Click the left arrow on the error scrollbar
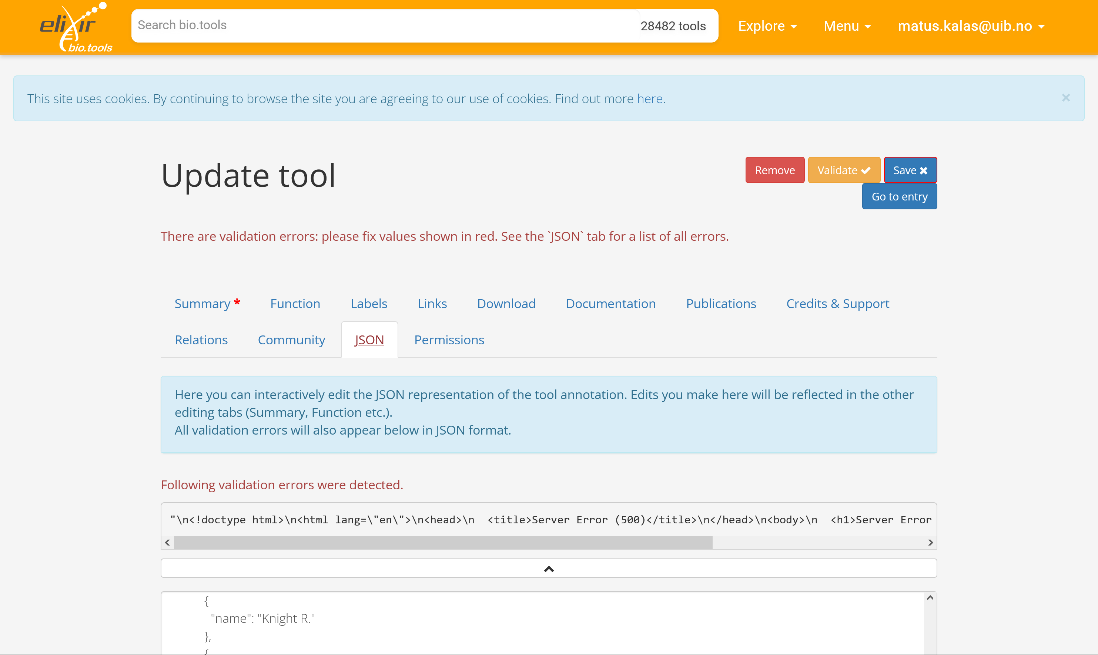 tap(168, 543)
